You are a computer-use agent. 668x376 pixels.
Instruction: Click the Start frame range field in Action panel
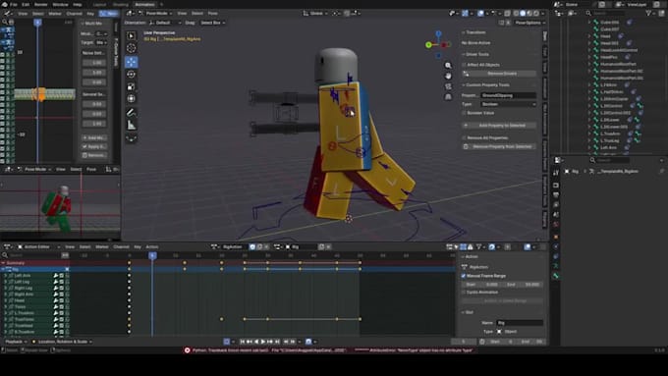click(481, 285)
